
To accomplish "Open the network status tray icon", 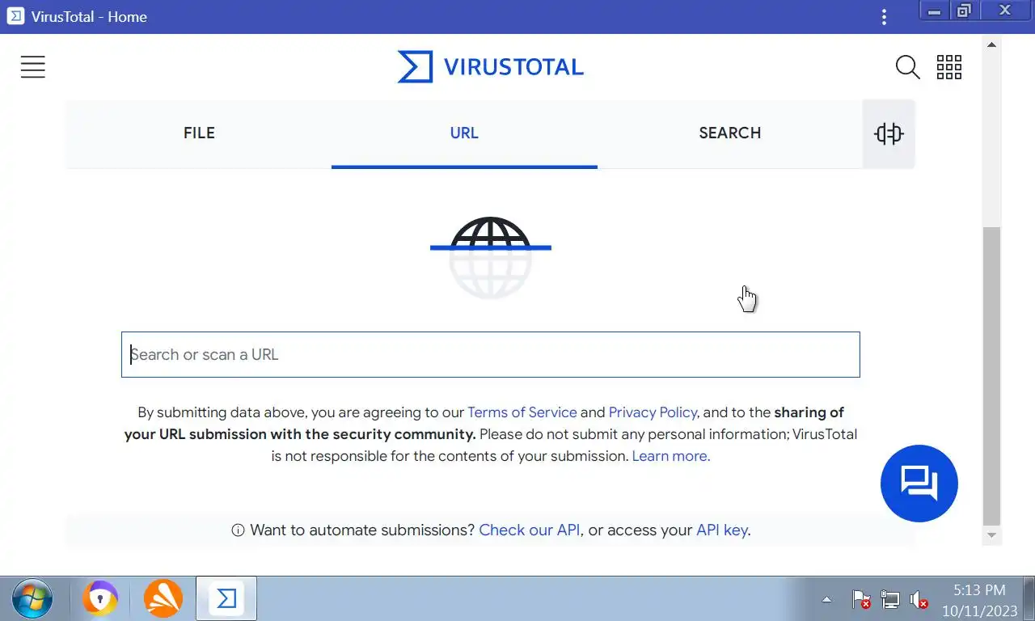I will (x=889, y=599).
